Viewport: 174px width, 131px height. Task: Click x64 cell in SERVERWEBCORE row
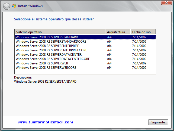[x=109, y=68]
